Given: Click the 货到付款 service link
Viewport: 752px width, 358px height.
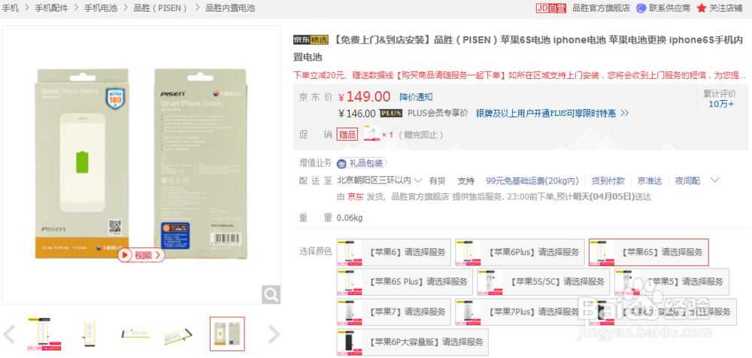Looking at the screenshot, I should click(x=608, y=181).
